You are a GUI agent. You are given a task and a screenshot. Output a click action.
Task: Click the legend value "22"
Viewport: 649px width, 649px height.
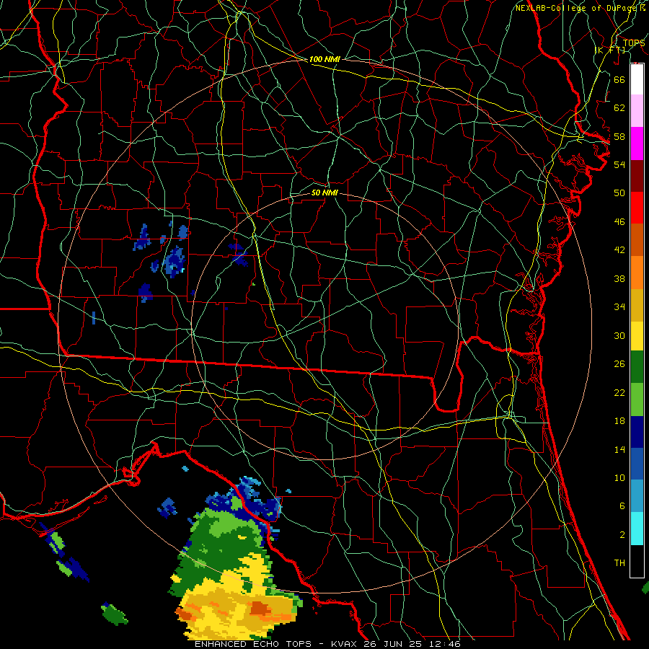619,393
